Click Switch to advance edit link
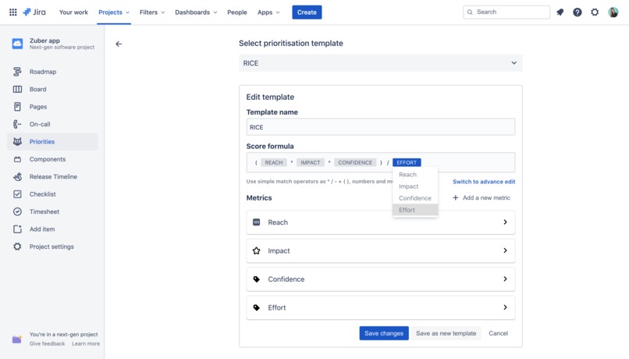Viewport: 629px width, 359px height. [484, 181]
